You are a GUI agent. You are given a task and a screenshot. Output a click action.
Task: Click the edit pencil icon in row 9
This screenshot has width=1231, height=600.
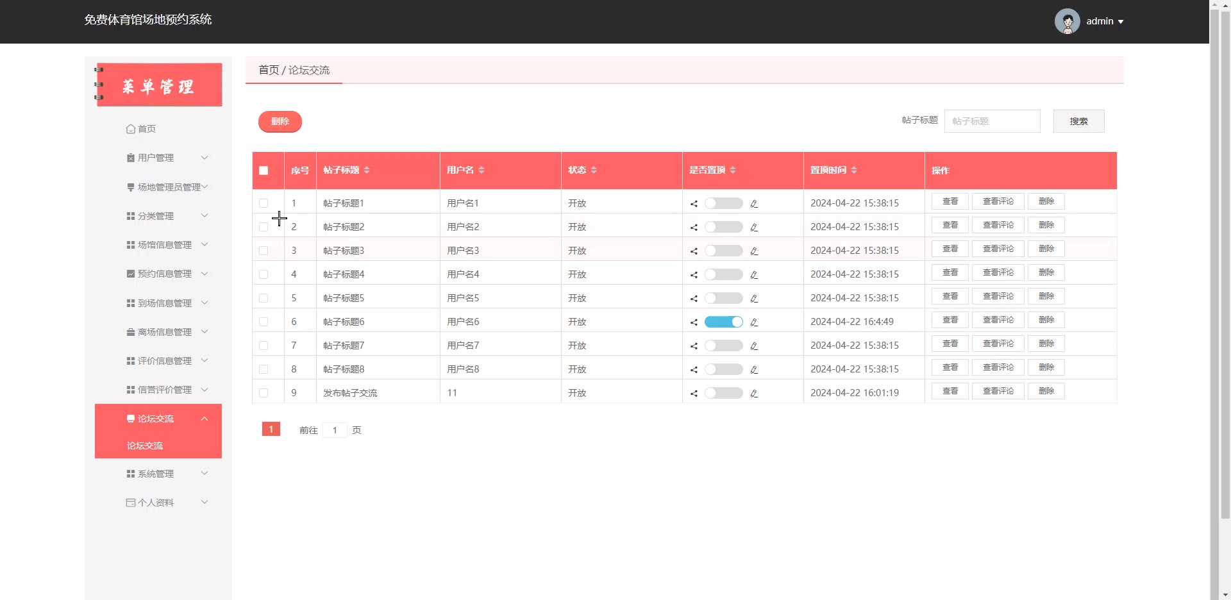click(x=754, y=394)
